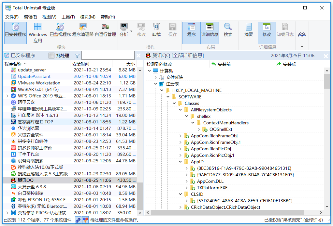
Task: Select TXPlatform.EXE registry key
Action: 212,188
